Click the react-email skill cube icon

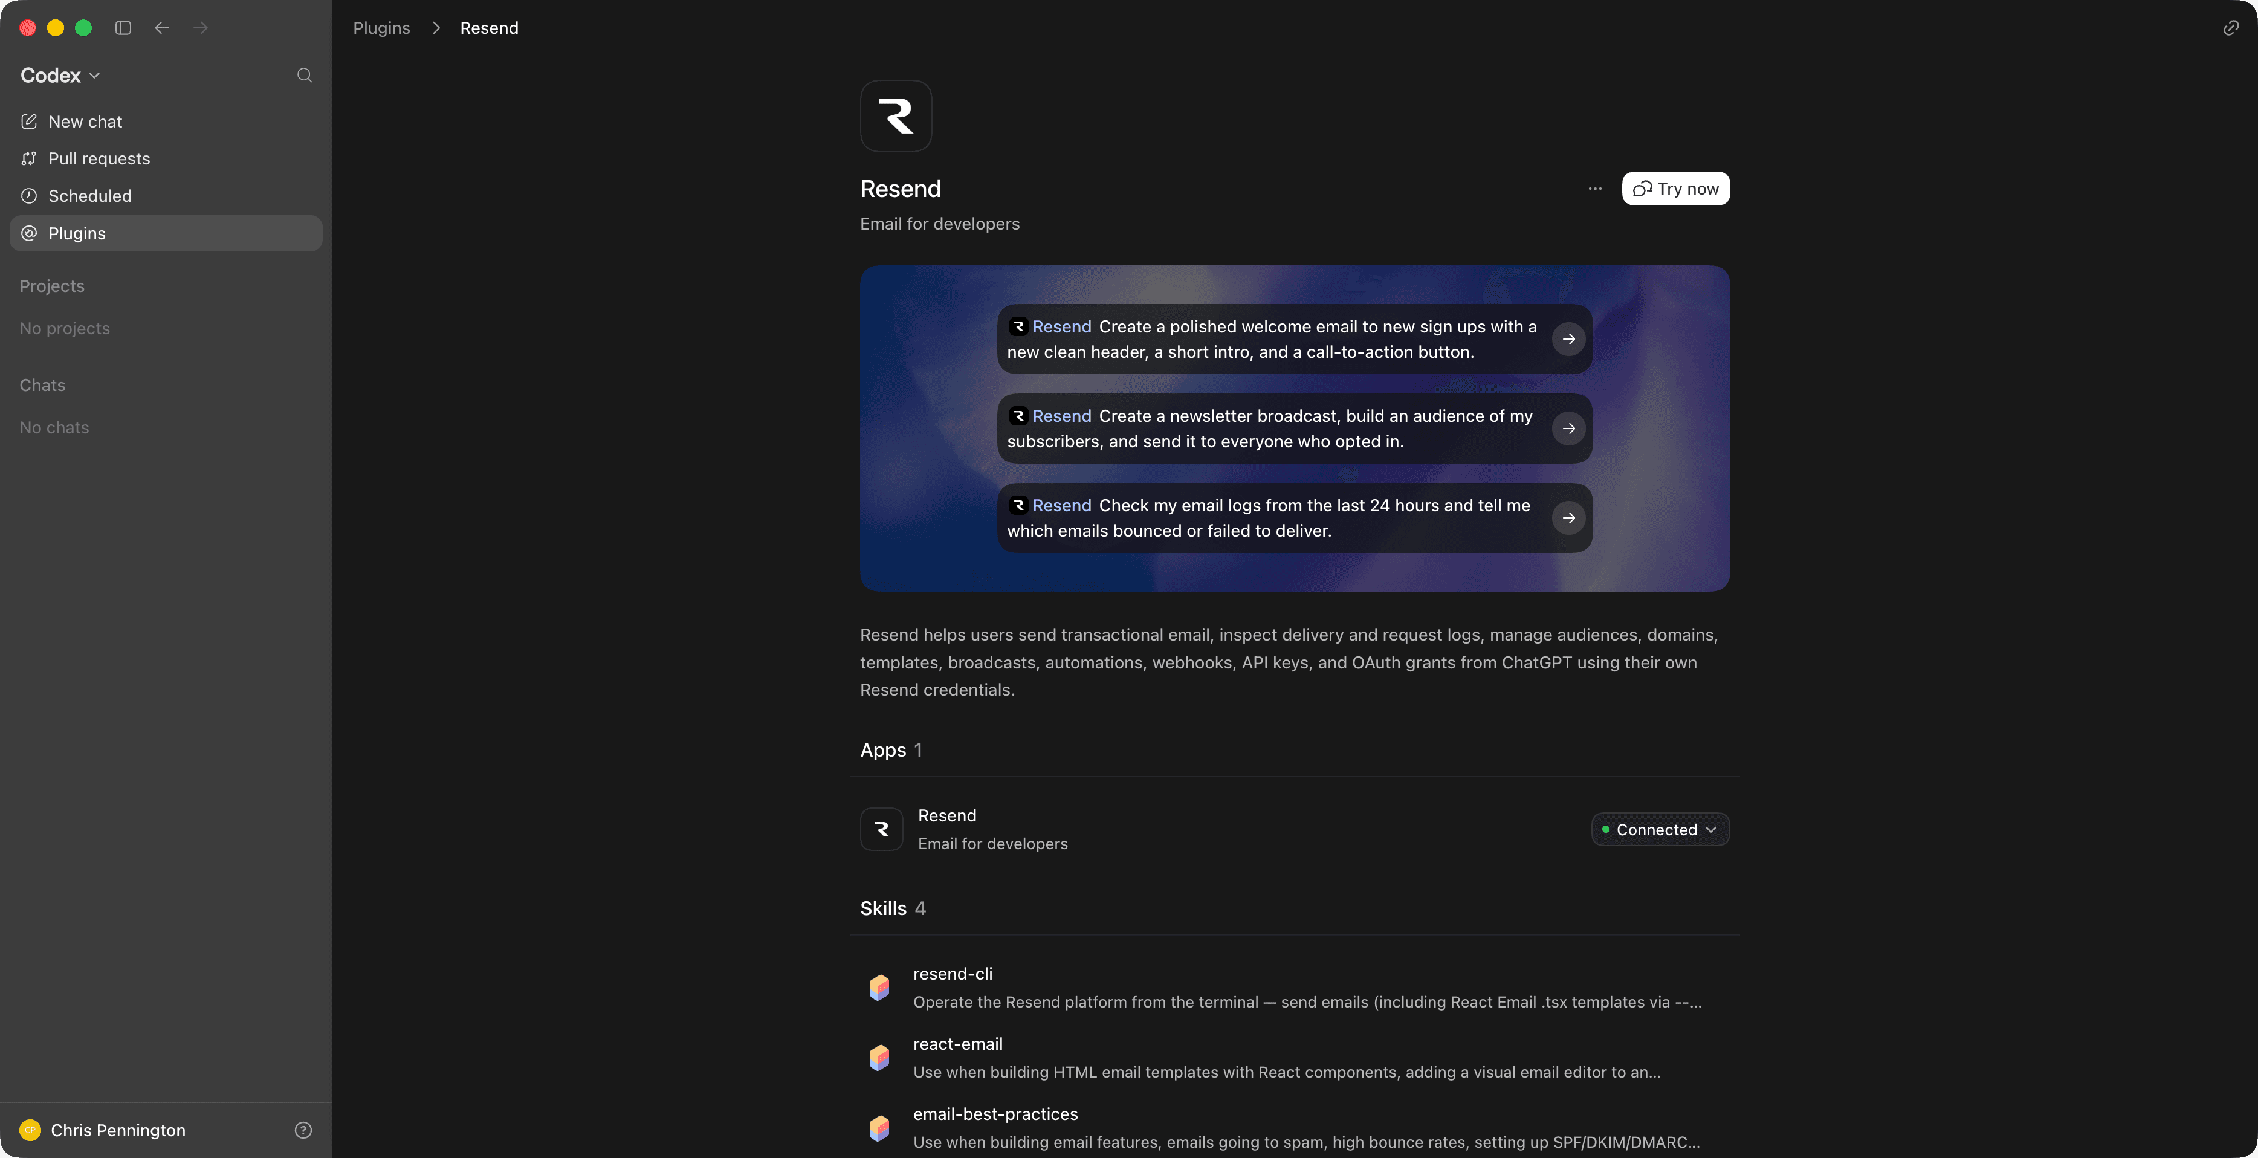click(x=879, y=1057)
